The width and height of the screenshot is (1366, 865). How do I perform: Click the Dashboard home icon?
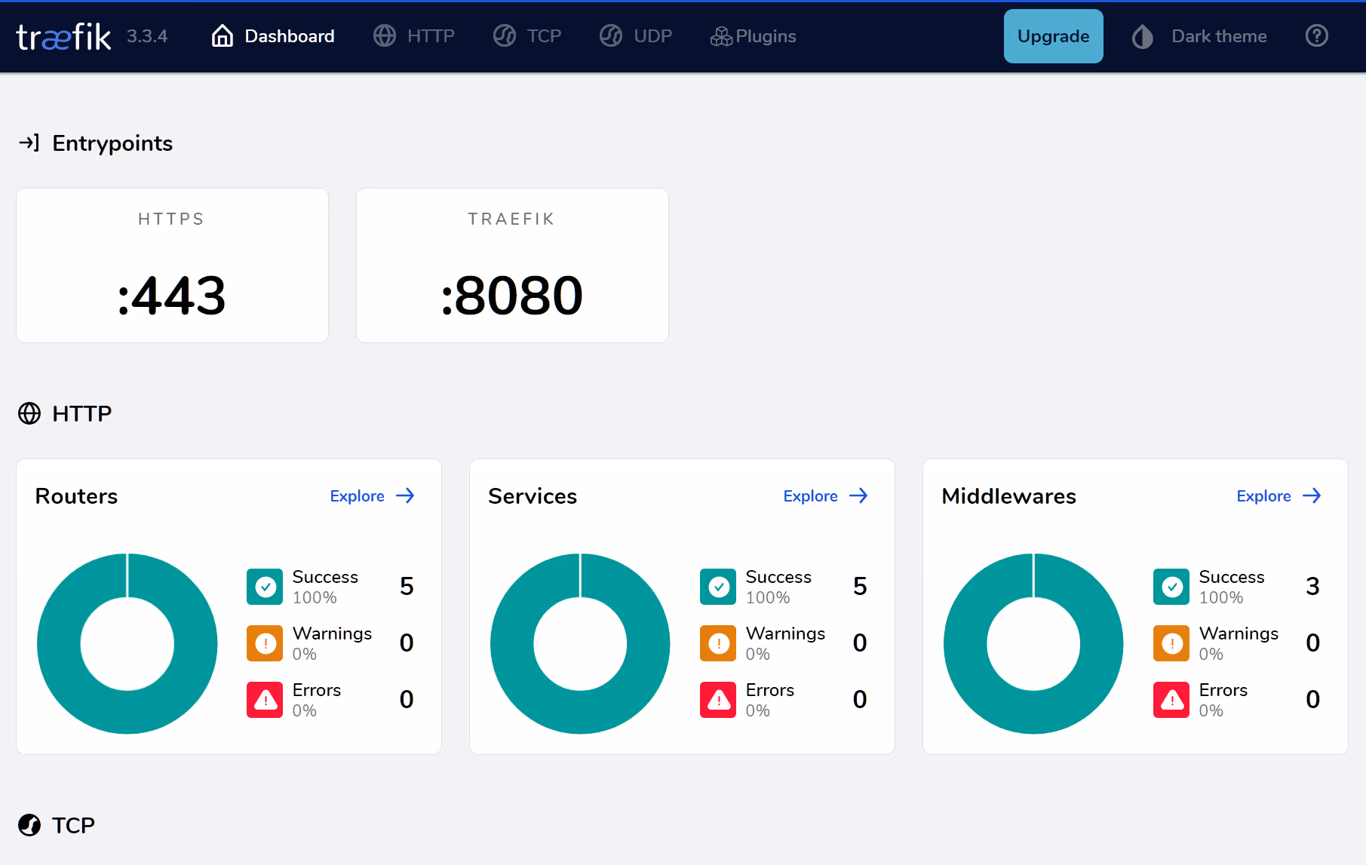click(x=222, y=36)
